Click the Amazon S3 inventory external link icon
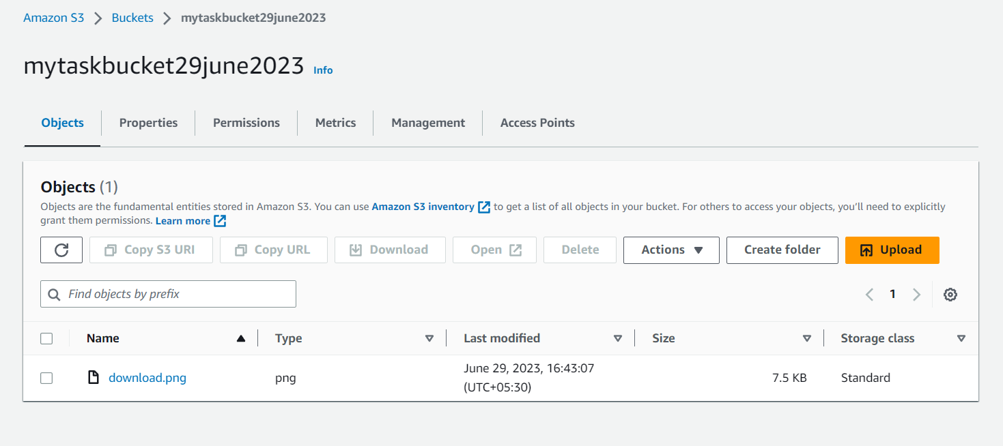This screenshot has height=446, width=1003. (484, 207)
